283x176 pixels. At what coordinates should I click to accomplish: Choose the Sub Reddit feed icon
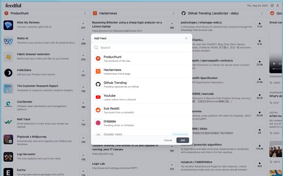point(98,110)
